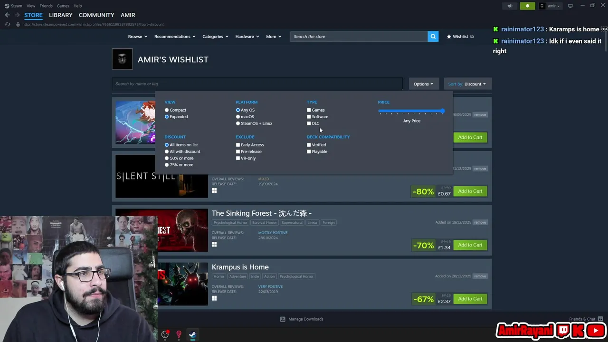Click the Steam logo in the top menu
The width and height of the screenshot is (608, 342).
click(x=6, y=6)
